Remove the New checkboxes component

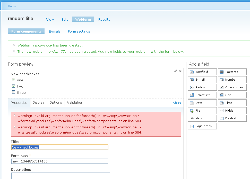pyautogui.click(x=180, y=71)
